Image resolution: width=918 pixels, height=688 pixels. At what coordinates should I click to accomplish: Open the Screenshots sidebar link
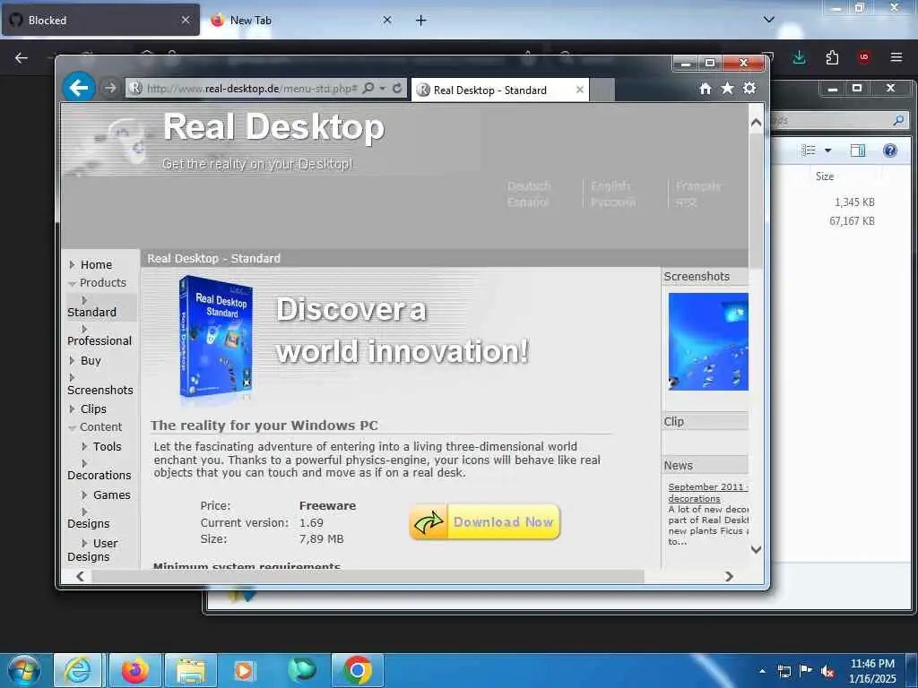click(100, 390)
